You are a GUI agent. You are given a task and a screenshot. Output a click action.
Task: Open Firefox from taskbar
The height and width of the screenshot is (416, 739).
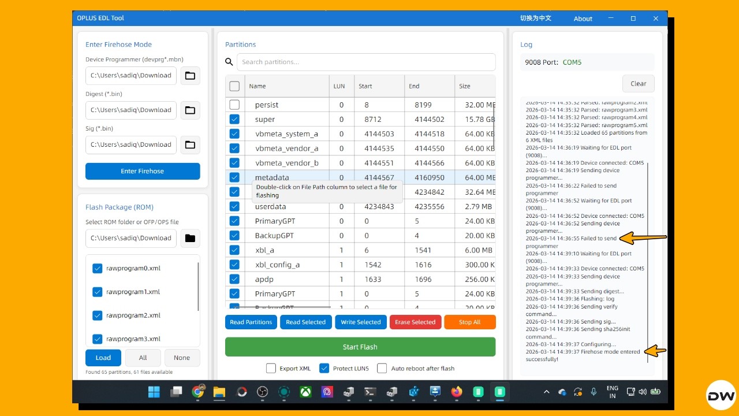coord(457,392)
